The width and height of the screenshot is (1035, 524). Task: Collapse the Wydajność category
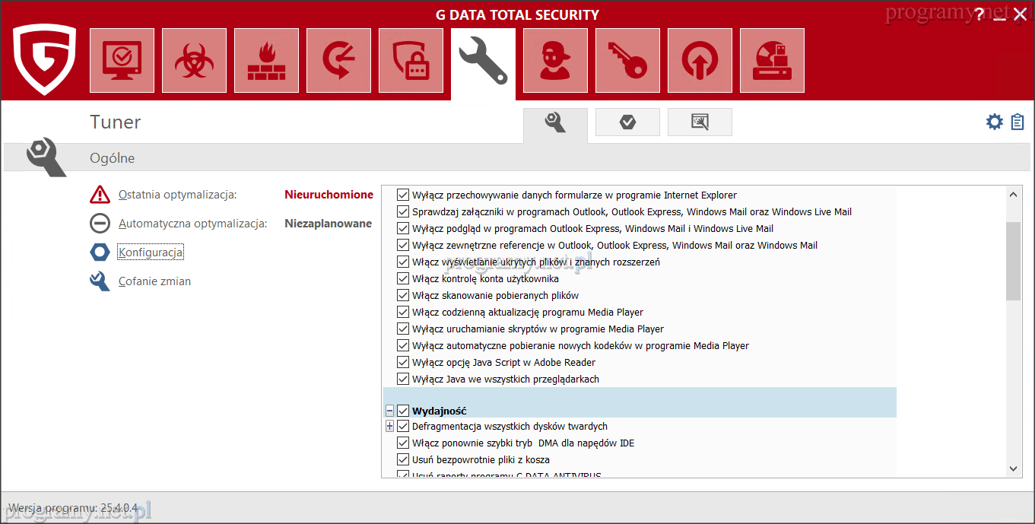tap(390, 411)
